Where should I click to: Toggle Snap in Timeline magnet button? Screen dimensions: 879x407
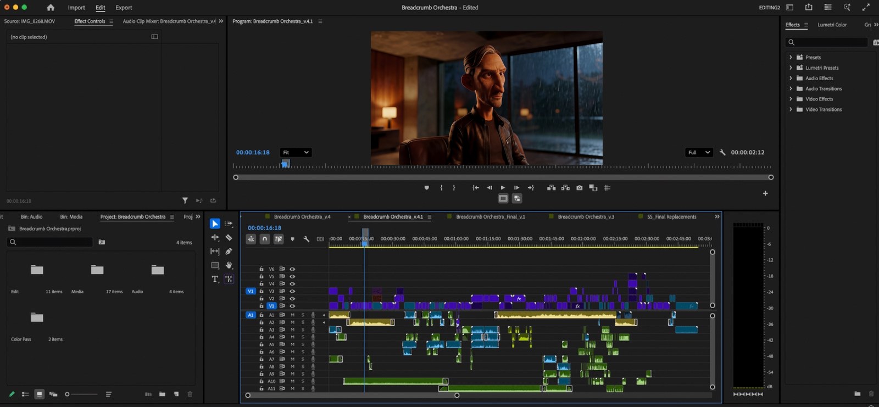coord(265,239)
